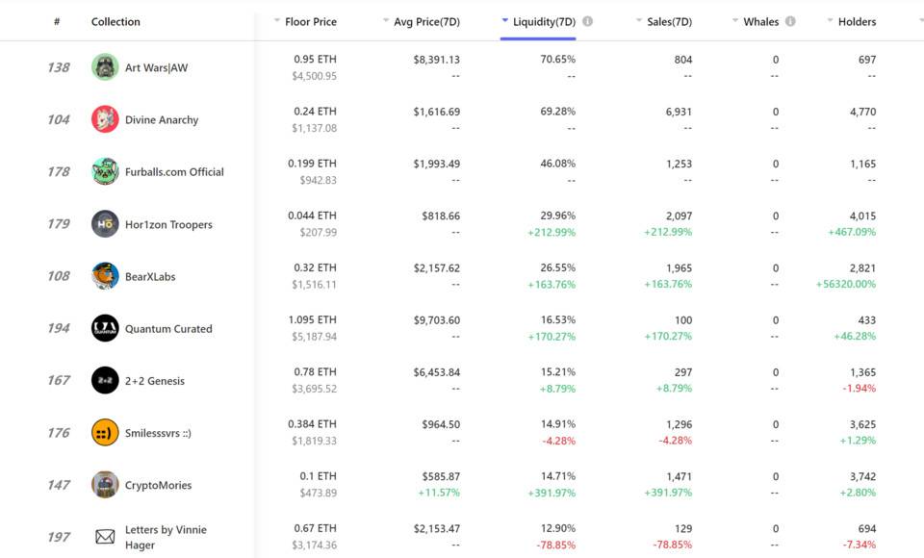924x558 pixels.
Task: Open the BearXLabs bear avatar
Action: pyautogui.click(x=105, y=276)
